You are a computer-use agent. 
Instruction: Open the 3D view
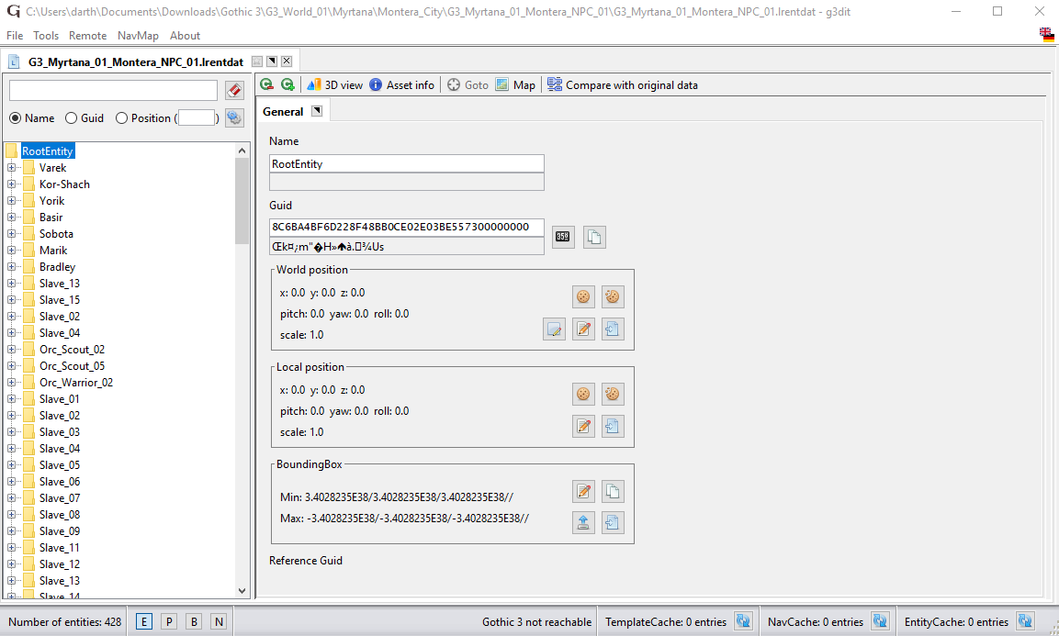tap(335, 85)
